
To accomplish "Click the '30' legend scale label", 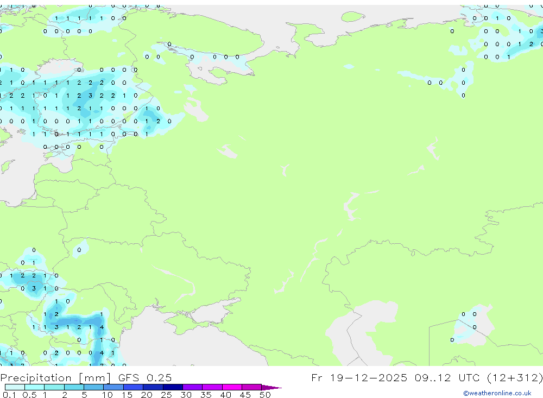I will [186, 395].
